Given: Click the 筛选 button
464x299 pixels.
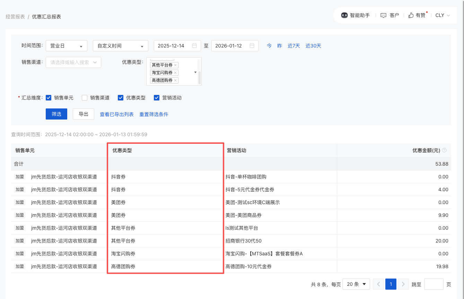Looking at the screenshot, I should click(56, 114).
